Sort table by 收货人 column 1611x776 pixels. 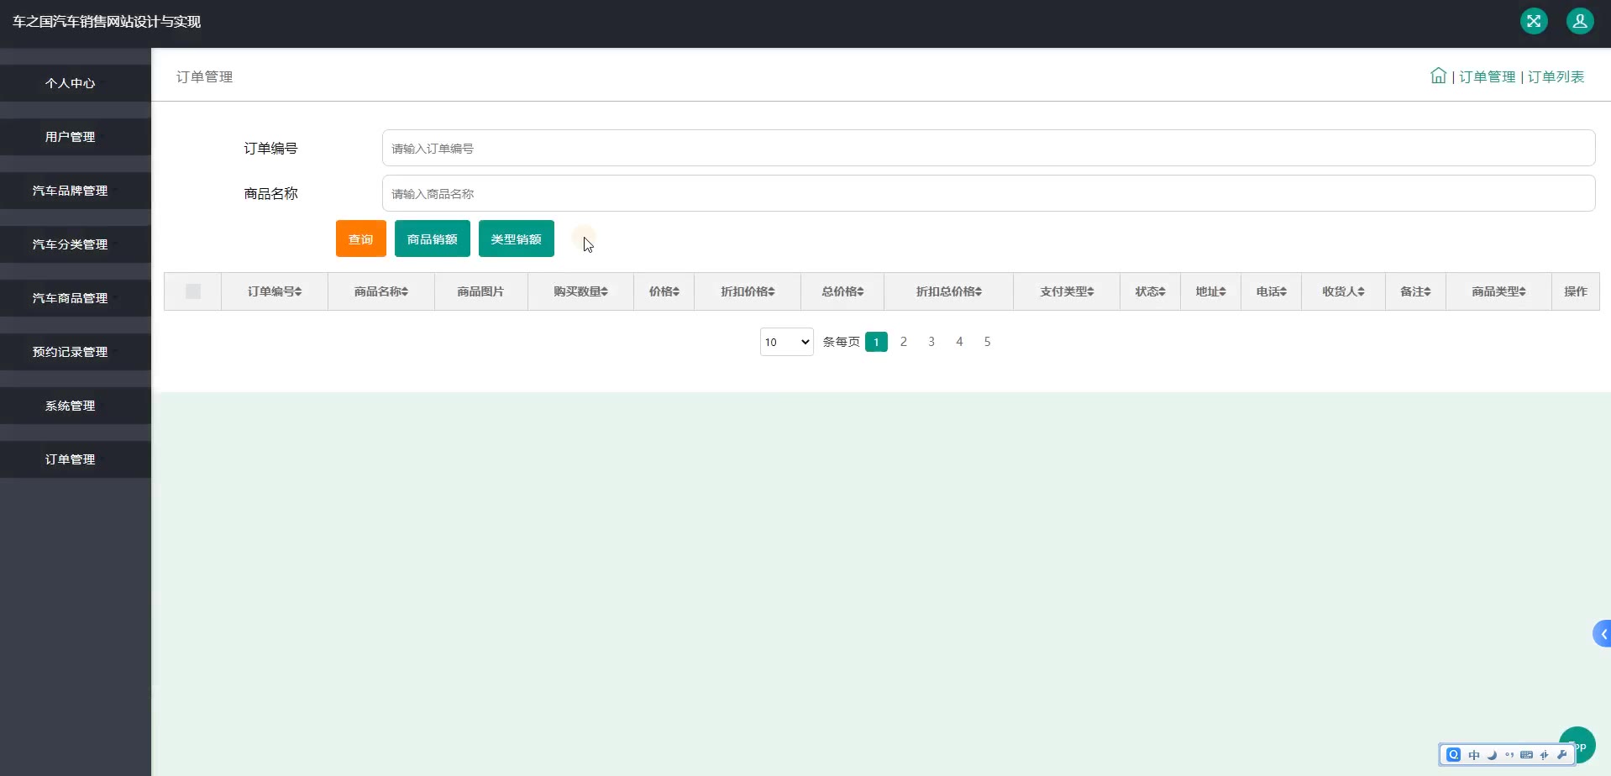pos(1344,291)
